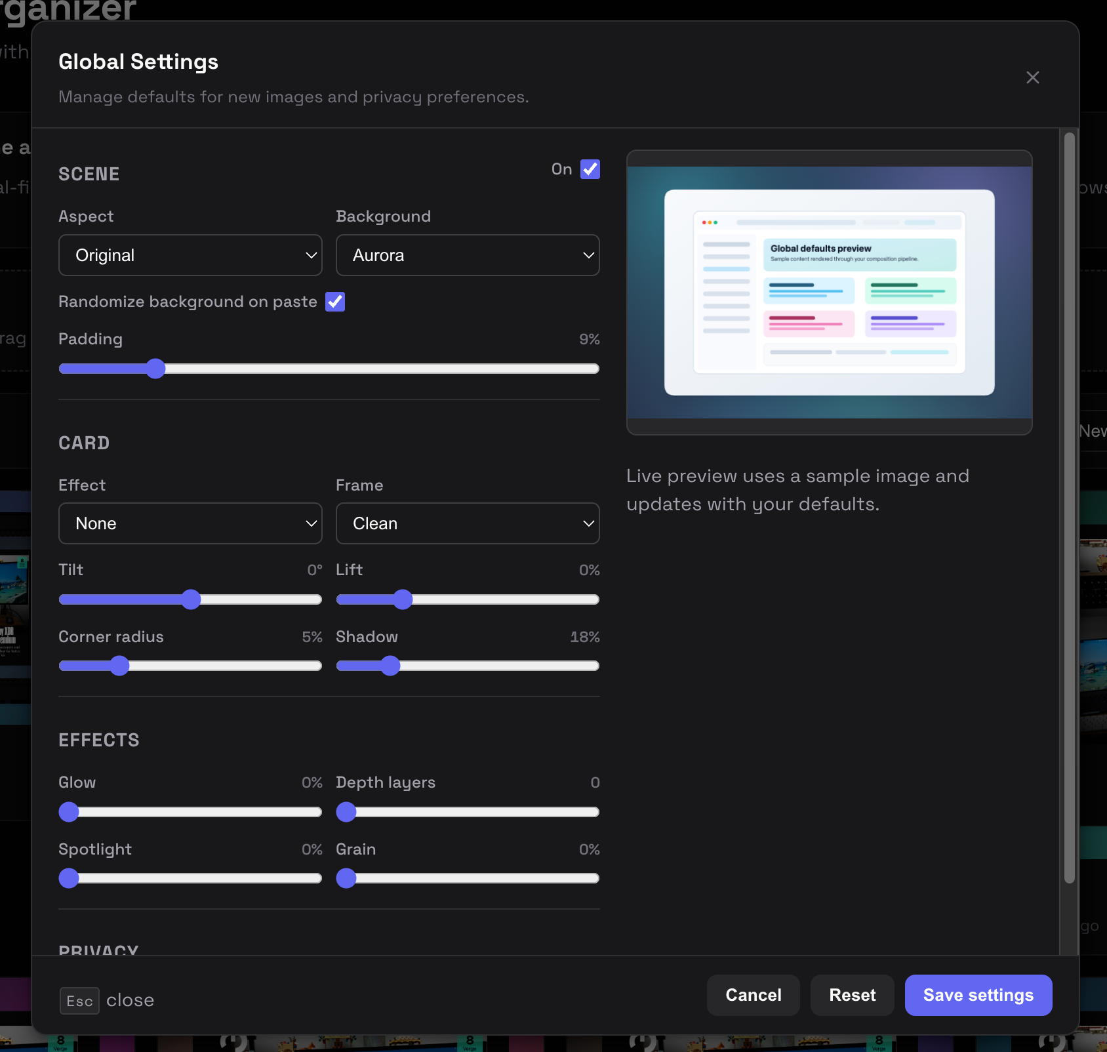
Task: Toggle the Scene On checkbox
Action: [x=590, y=169]
